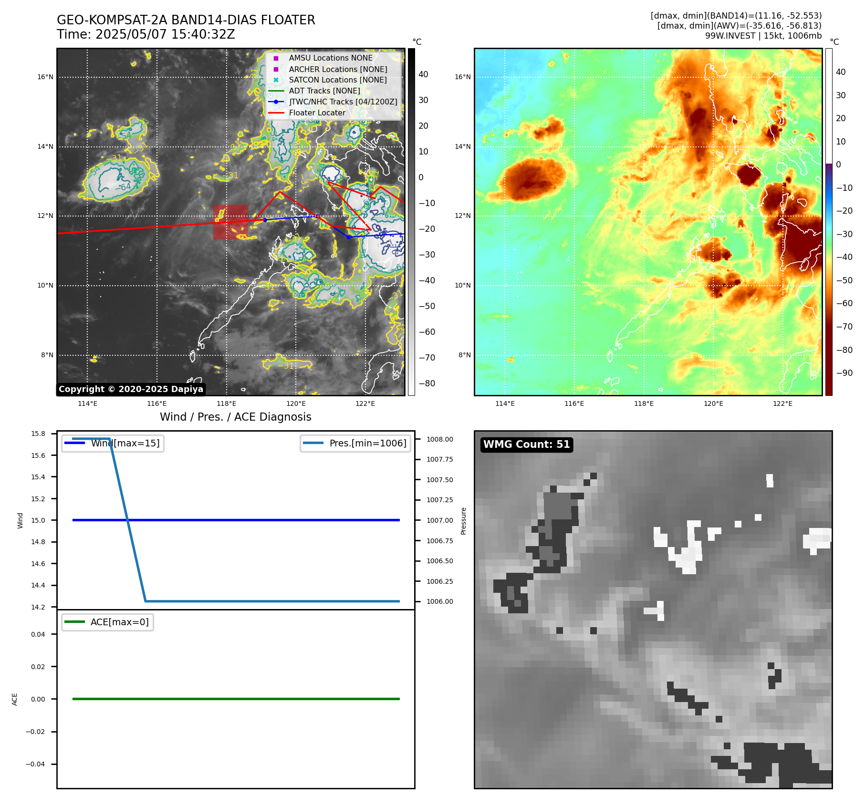
Task: Click the '1008.00' pressure axis tick
Action: [x=440, y=439]
